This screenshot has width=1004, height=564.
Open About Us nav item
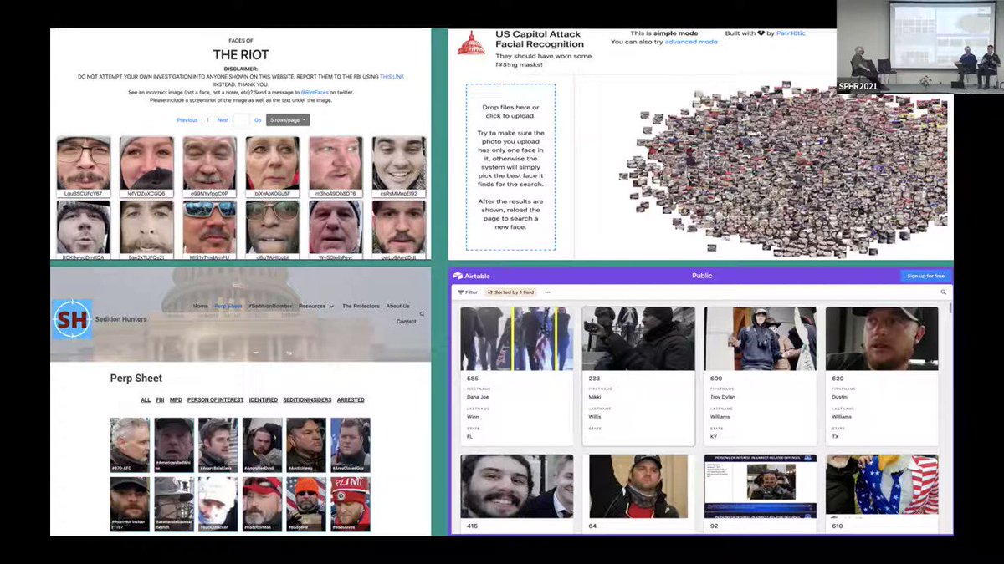pos(398,307)
